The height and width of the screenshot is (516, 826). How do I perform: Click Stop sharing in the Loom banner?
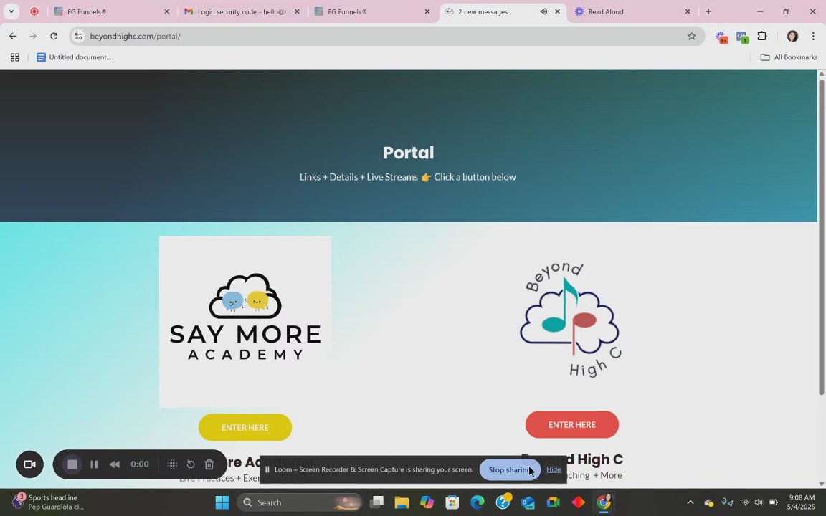pos(509,469)
